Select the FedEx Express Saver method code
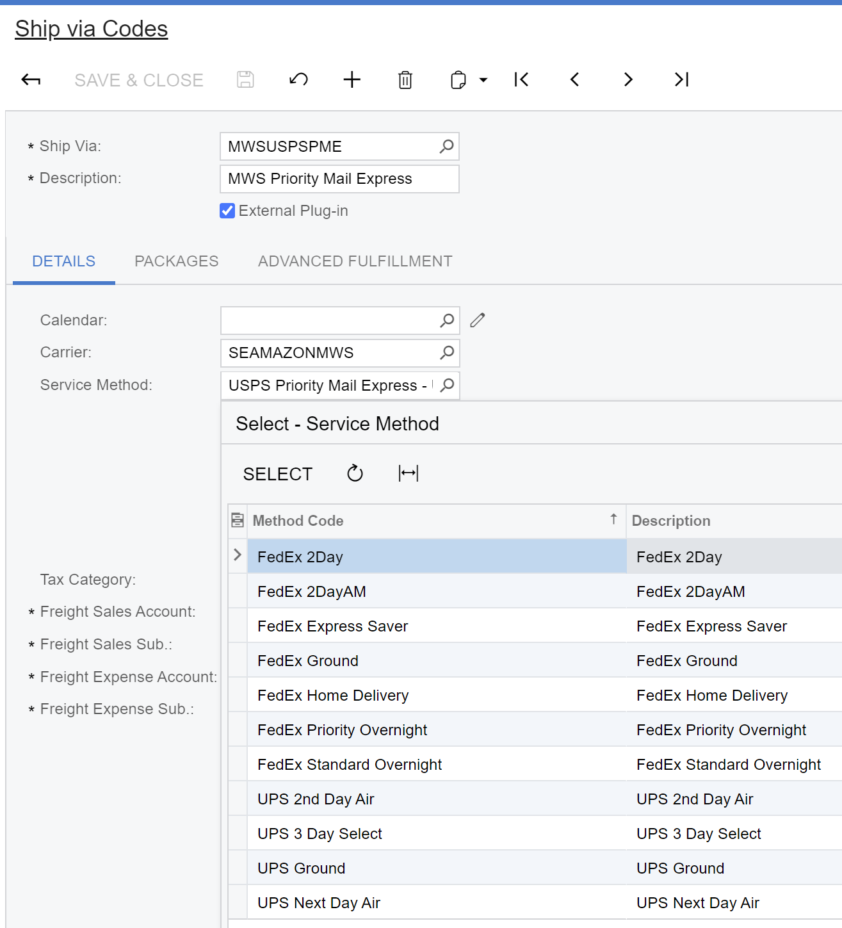 coord(437,626)
